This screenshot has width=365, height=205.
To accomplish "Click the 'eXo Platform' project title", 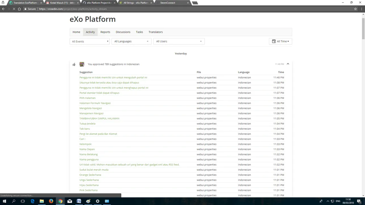I will 92,19.
